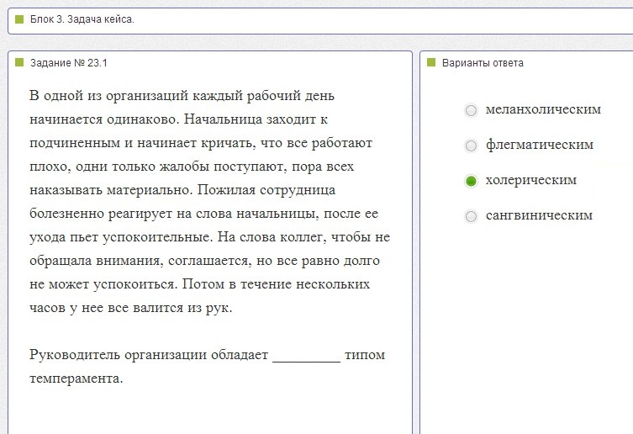
Task: Click the green square beside Блок 3
Action: pos(19,19)
